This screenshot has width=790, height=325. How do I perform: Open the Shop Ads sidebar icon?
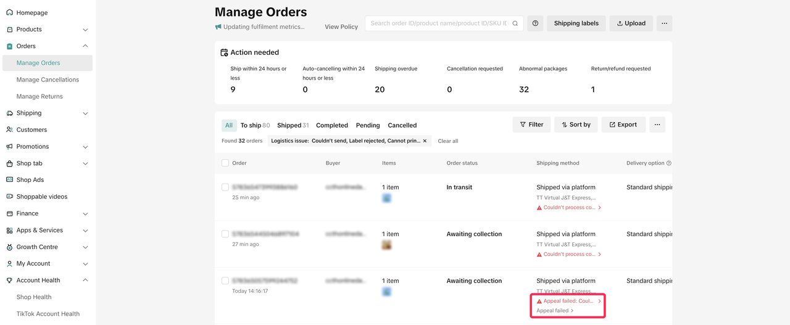(9, 180)
